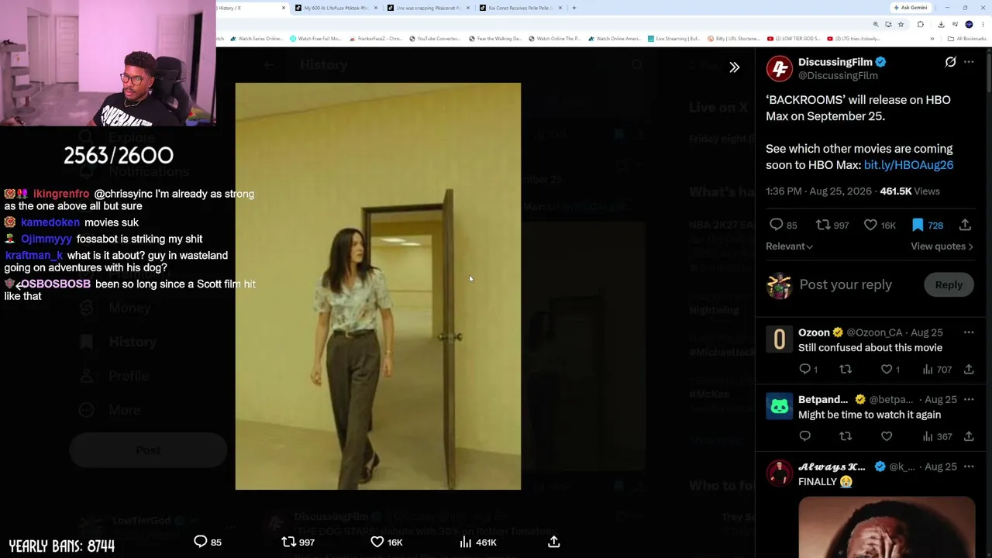Repost the DiscussingFilm post showing 997 reposts
Viewport: 992px width, 558px height.
pos(832,225)
